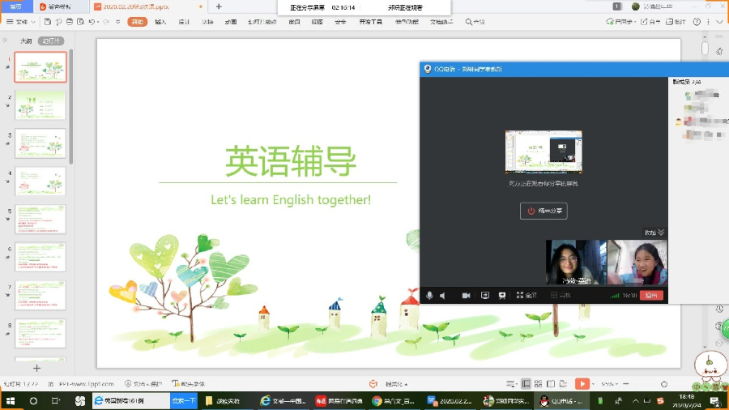The width and height of the screenshot is (729, 410).
Task: Open the Insert ribbon tab
Action: (x=160, y=22)
